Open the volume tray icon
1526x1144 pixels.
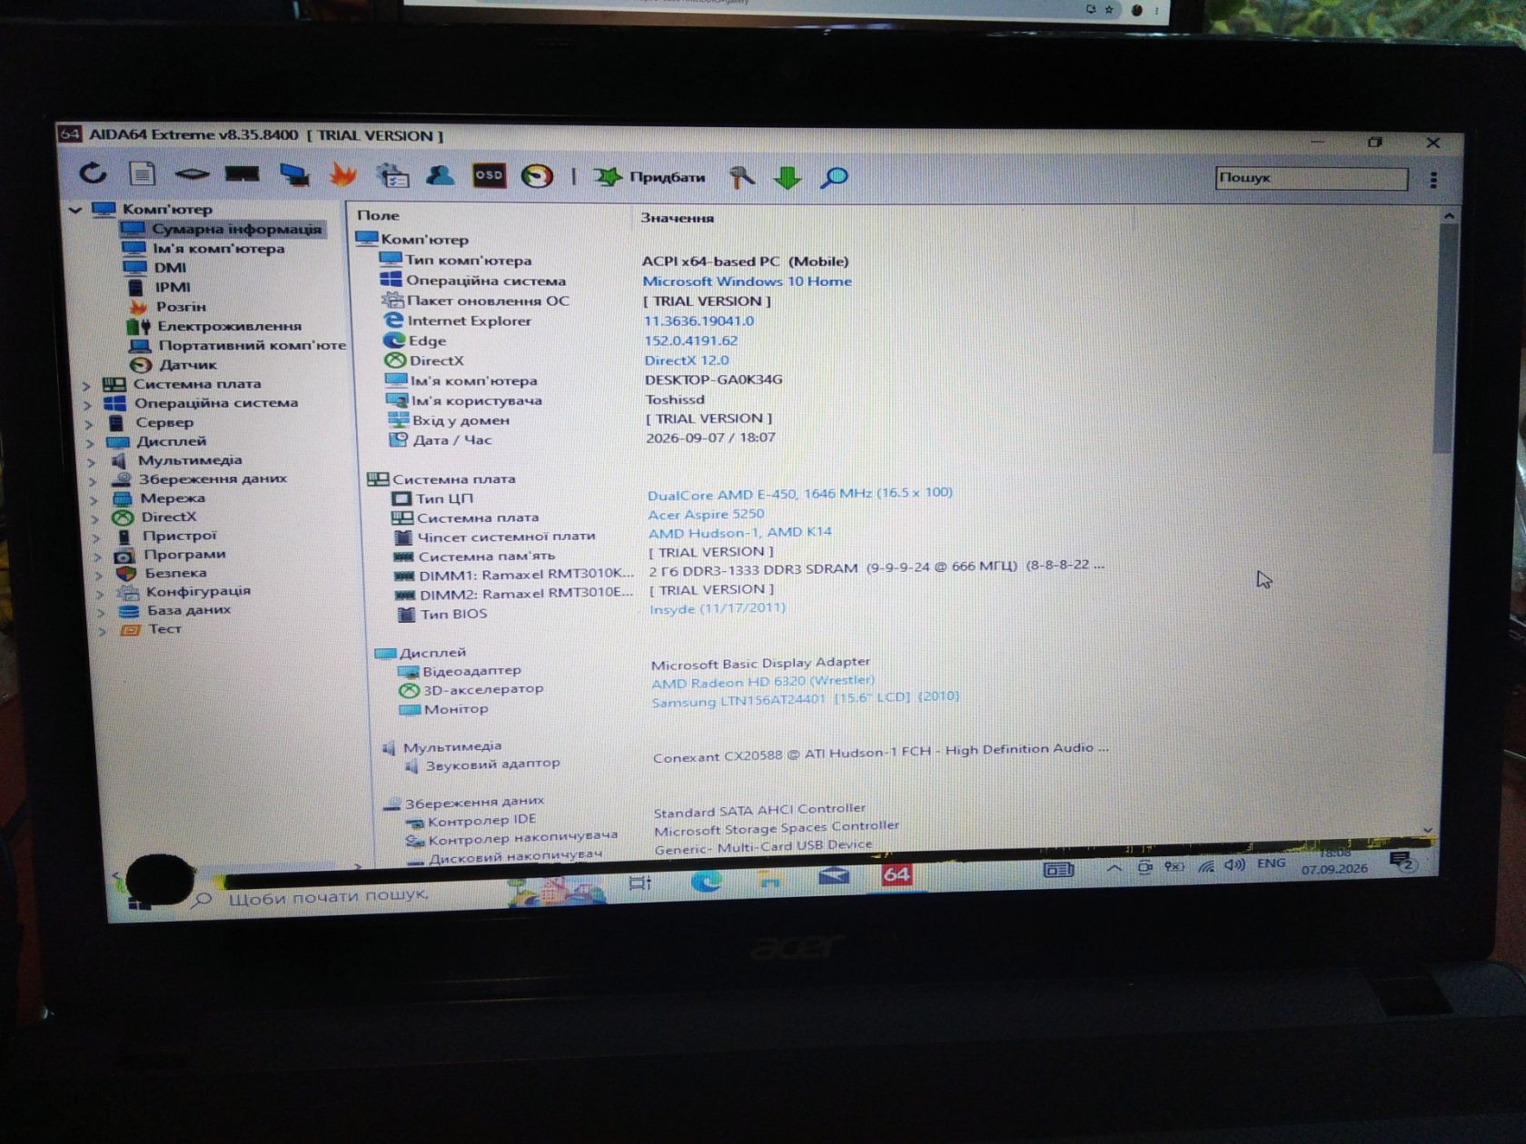1234,865
